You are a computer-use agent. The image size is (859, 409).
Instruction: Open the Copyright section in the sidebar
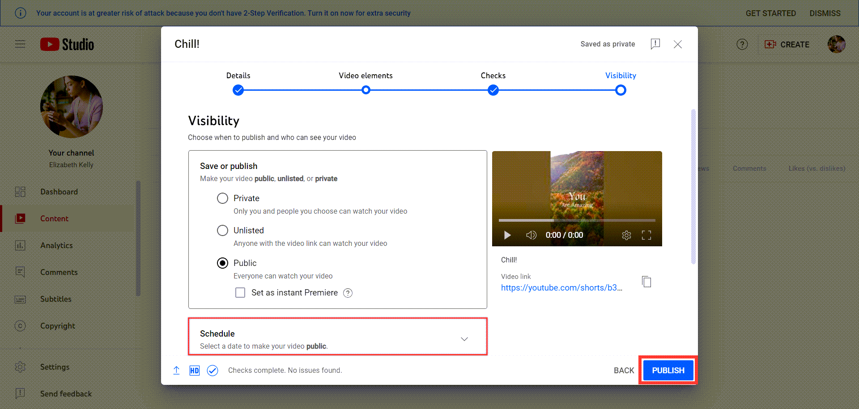(58, 325)
